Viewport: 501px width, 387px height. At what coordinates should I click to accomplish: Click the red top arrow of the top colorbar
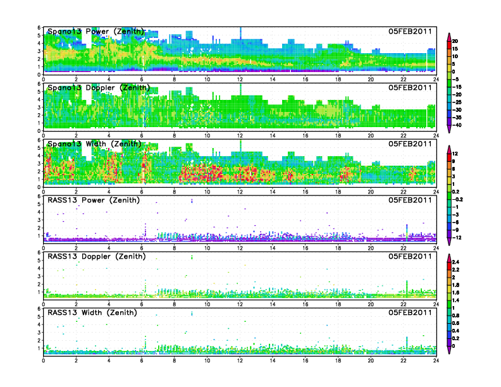click(448, 36)
